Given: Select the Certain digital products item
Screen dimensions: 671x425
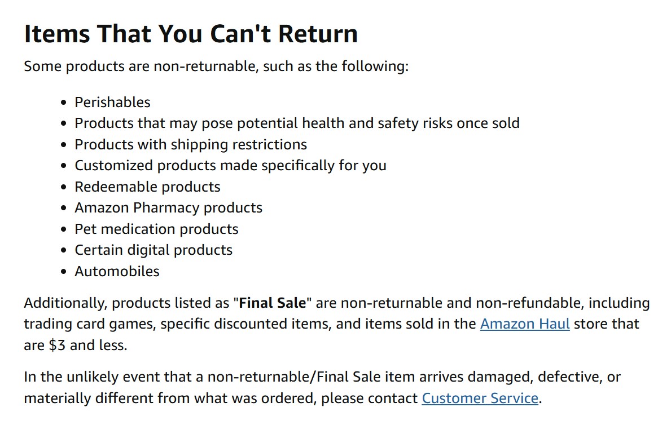Looking at the screenshot, I should (x=154, y=250).
